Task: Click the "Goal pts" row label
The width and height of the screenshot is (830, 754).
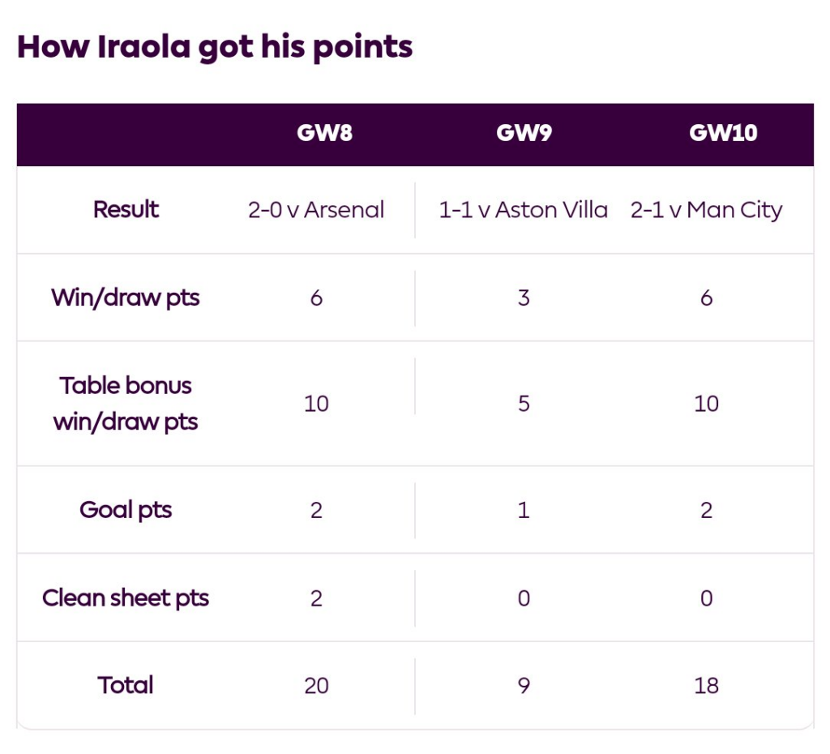Action: click(126, 510)
